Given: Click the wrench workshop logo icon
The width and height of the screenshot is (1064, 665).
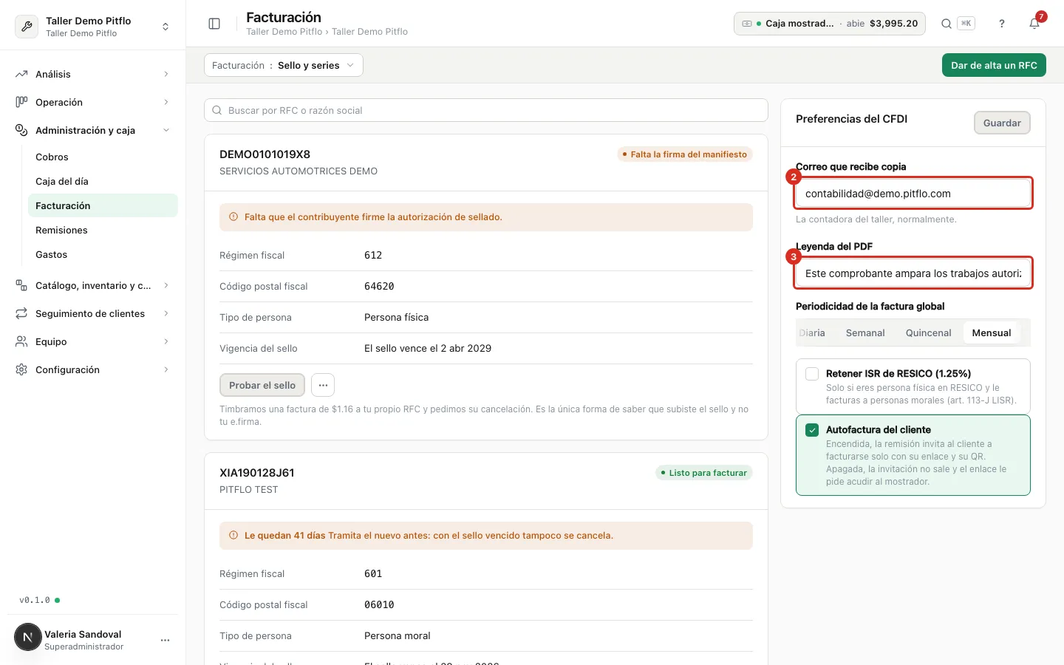Looking at the screenshot, I should [x=27, y=26].
